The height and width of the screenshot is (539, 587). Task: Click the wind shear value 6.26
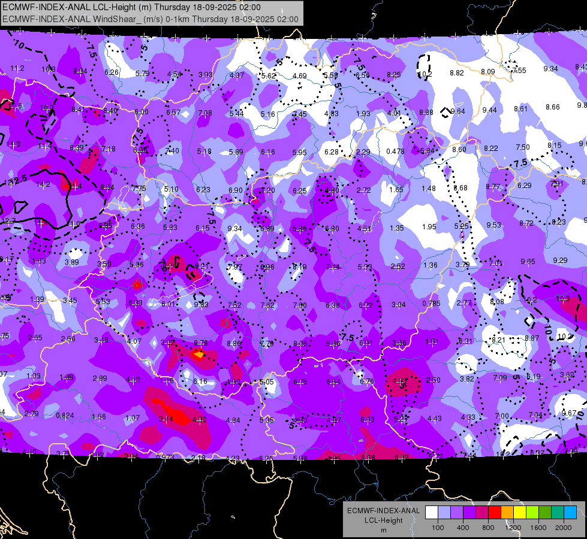pos(112,72)
